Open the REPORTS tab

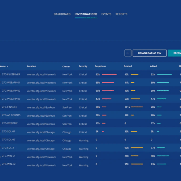[121, 14]
